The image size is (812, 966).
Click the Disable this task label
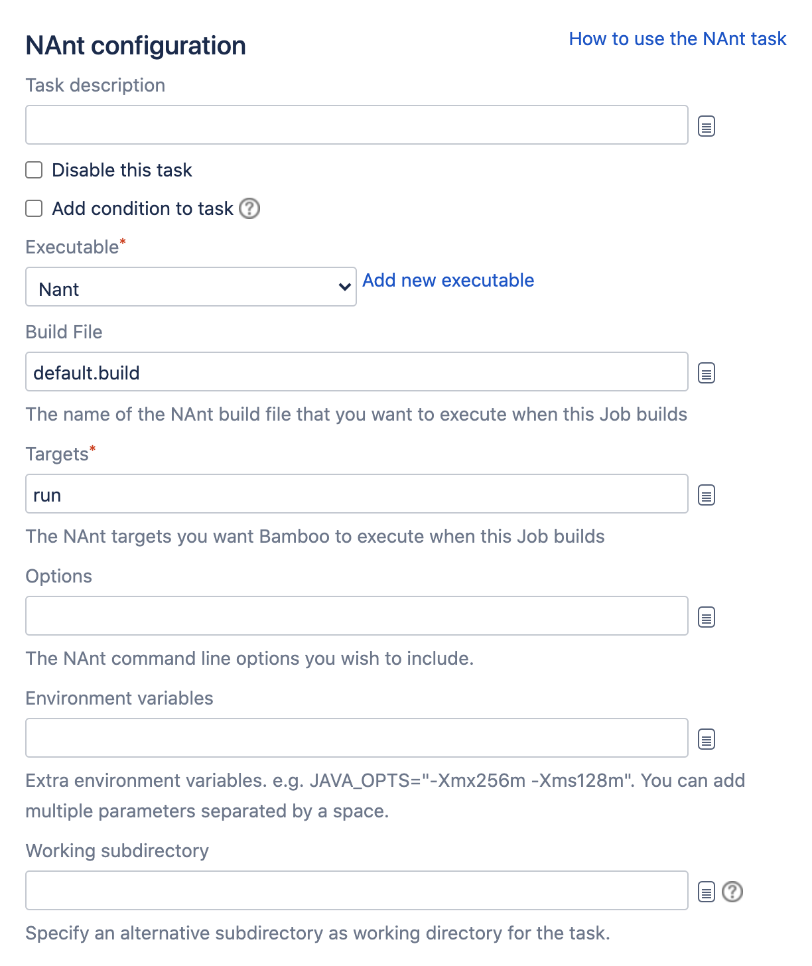(x=122, y=171)
